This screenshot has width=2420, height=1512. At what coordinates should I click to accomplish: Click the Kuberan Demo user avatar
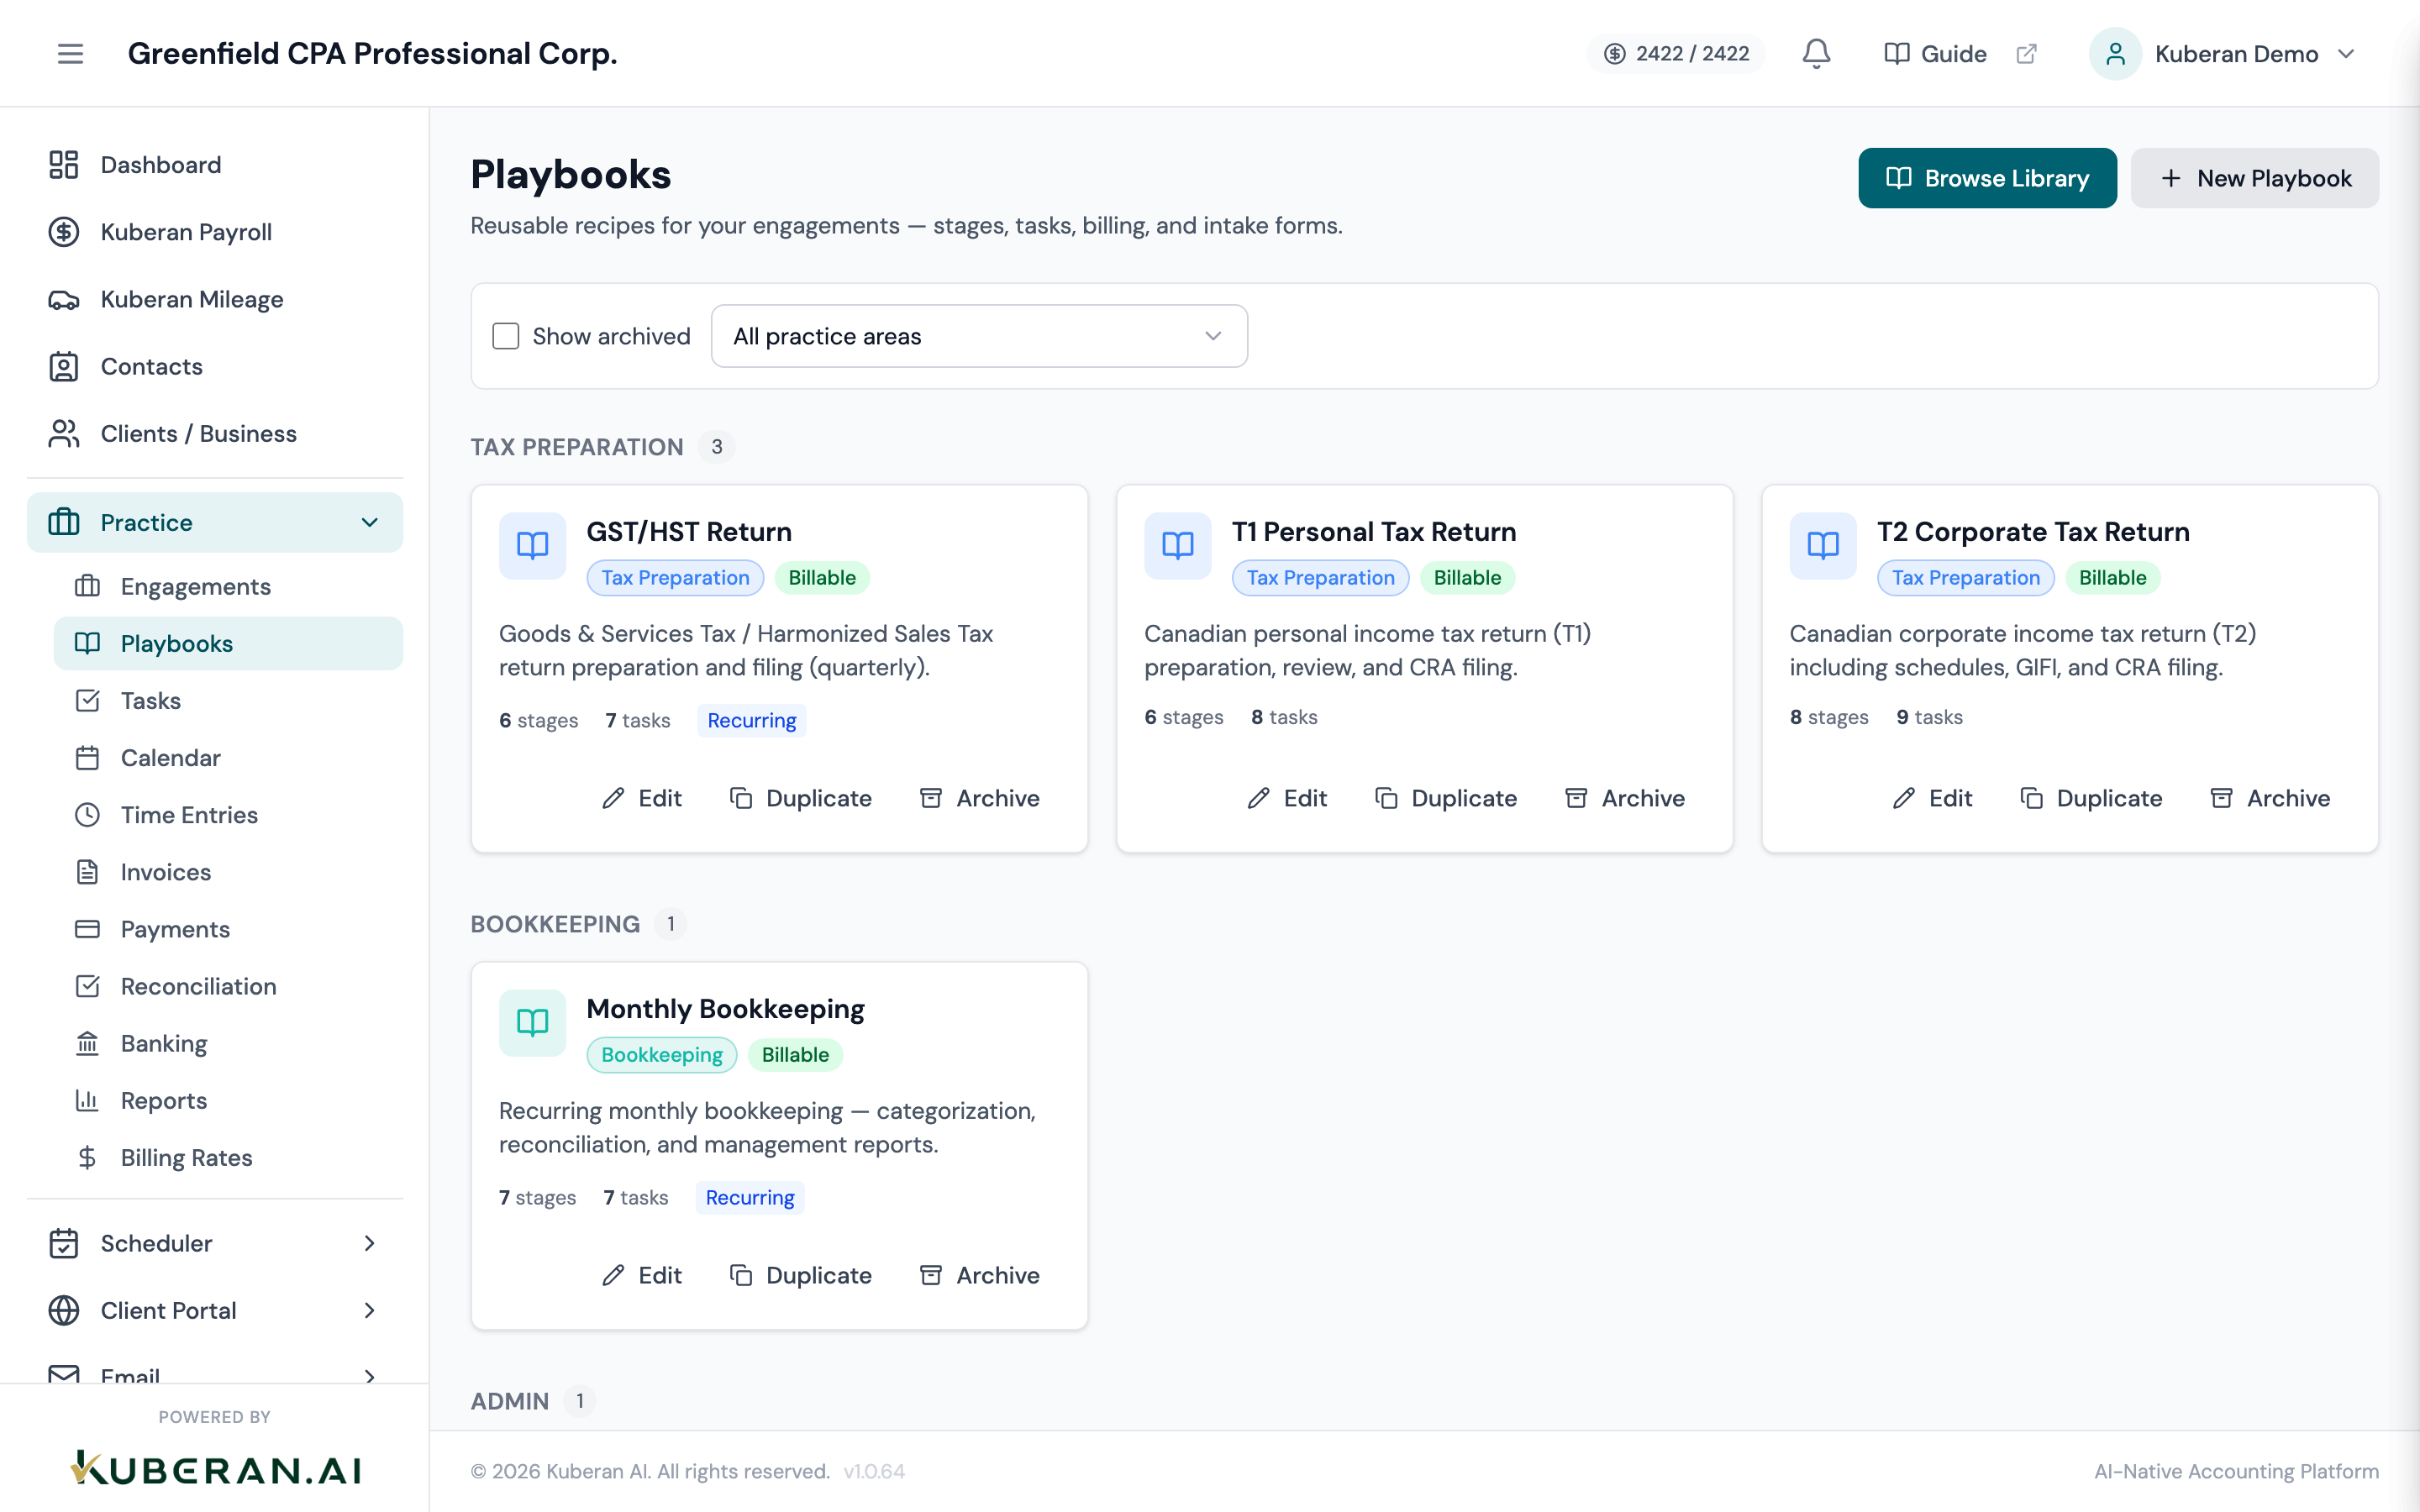[x=2115, y=54]
